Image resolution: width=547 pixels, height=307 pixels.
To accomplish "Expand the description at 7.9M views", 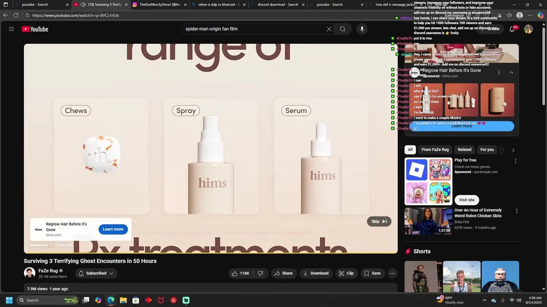I will (x=211, y=289).
